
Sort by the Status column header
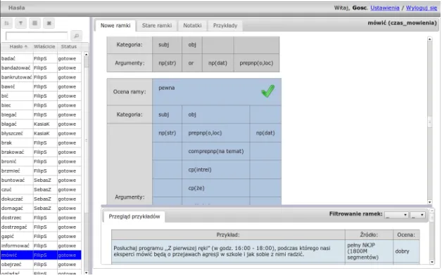(69, 46)
